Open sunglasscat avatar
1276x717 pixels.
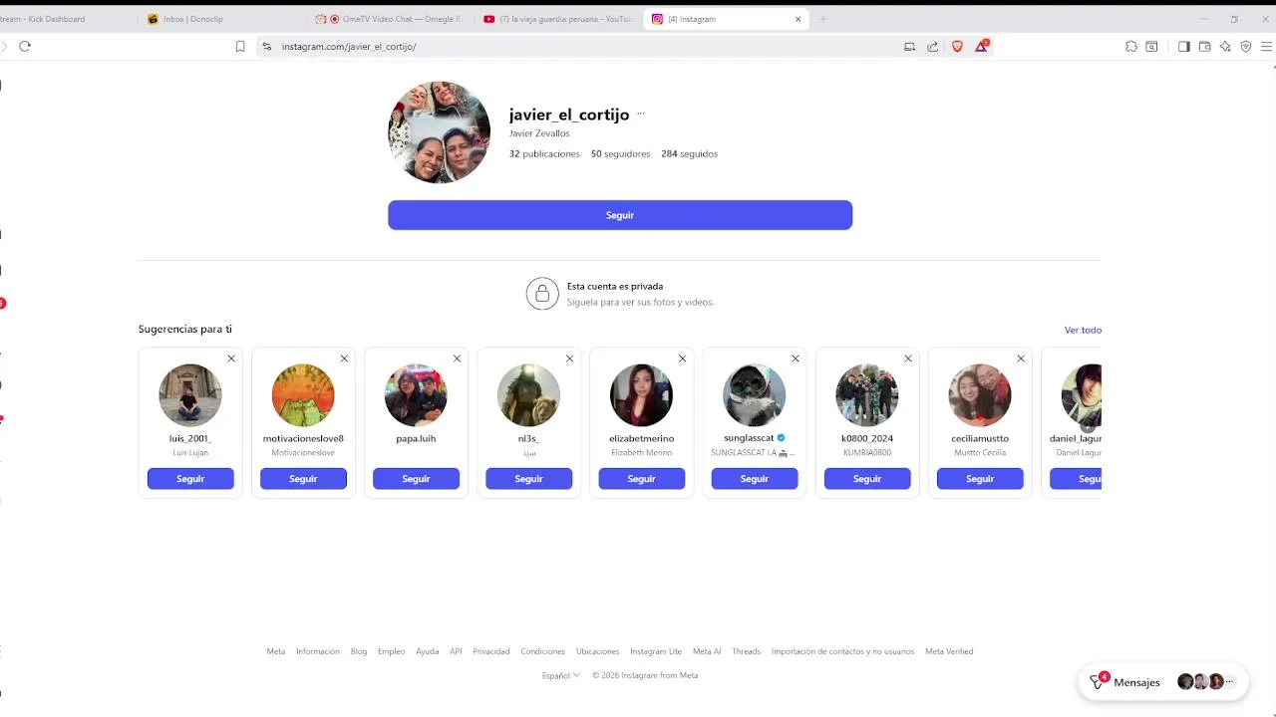coord(754,395)
